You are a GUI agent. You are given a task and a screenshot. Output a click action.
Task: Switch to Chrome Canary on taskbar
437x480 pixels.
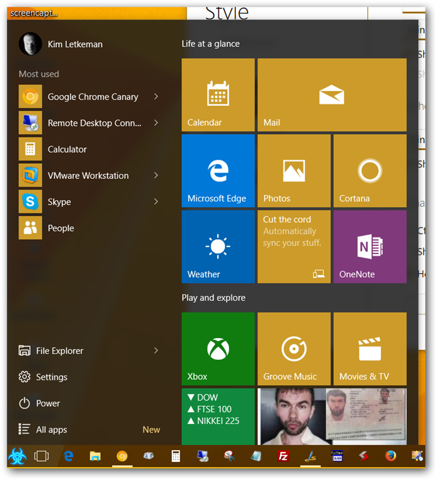click(122, 456)
